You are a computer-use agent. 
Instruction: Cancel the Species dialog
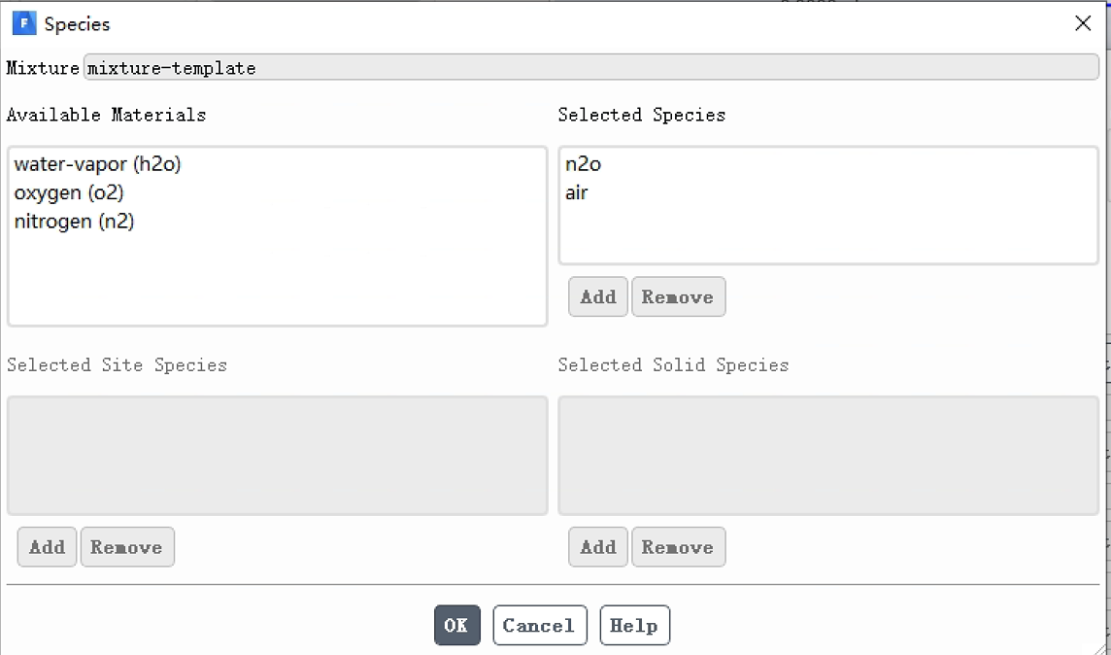(540, 625)
